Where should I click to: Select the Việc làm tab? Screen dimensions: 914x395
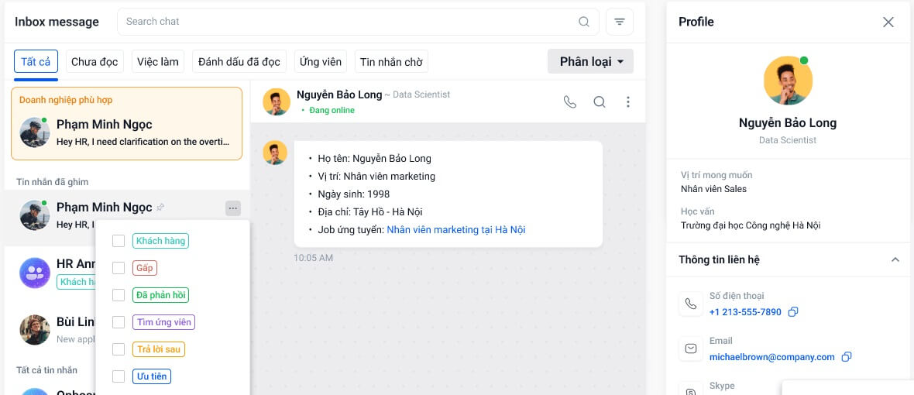click(158, 62)
